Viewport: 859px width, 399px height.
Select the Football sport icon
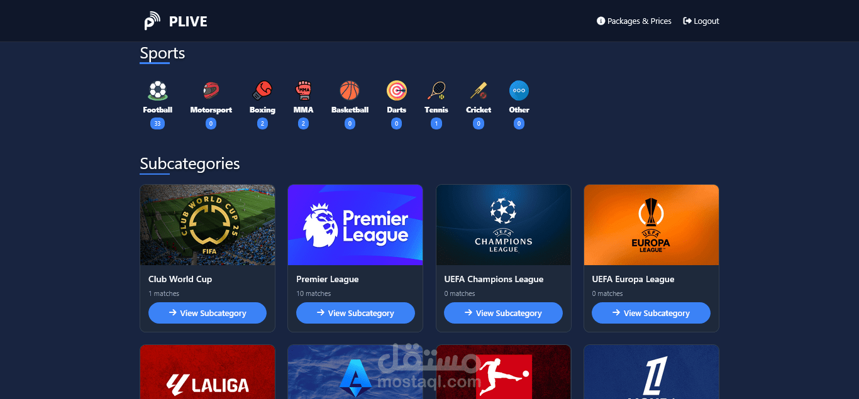tap(158, 90)
